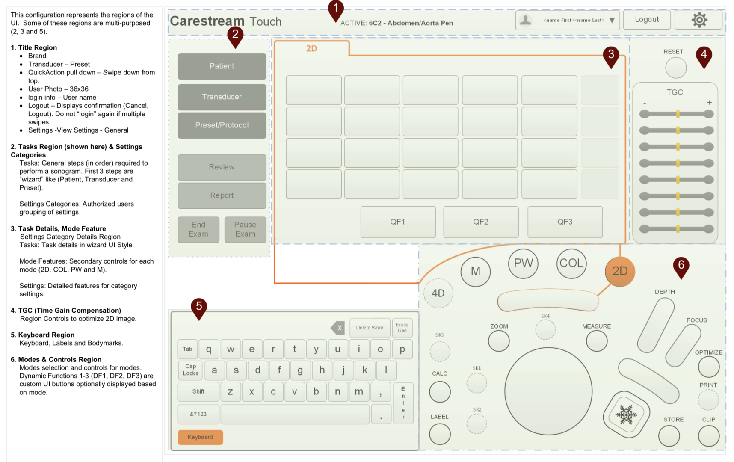Click the second TGC slider from the top

point(676,130)
